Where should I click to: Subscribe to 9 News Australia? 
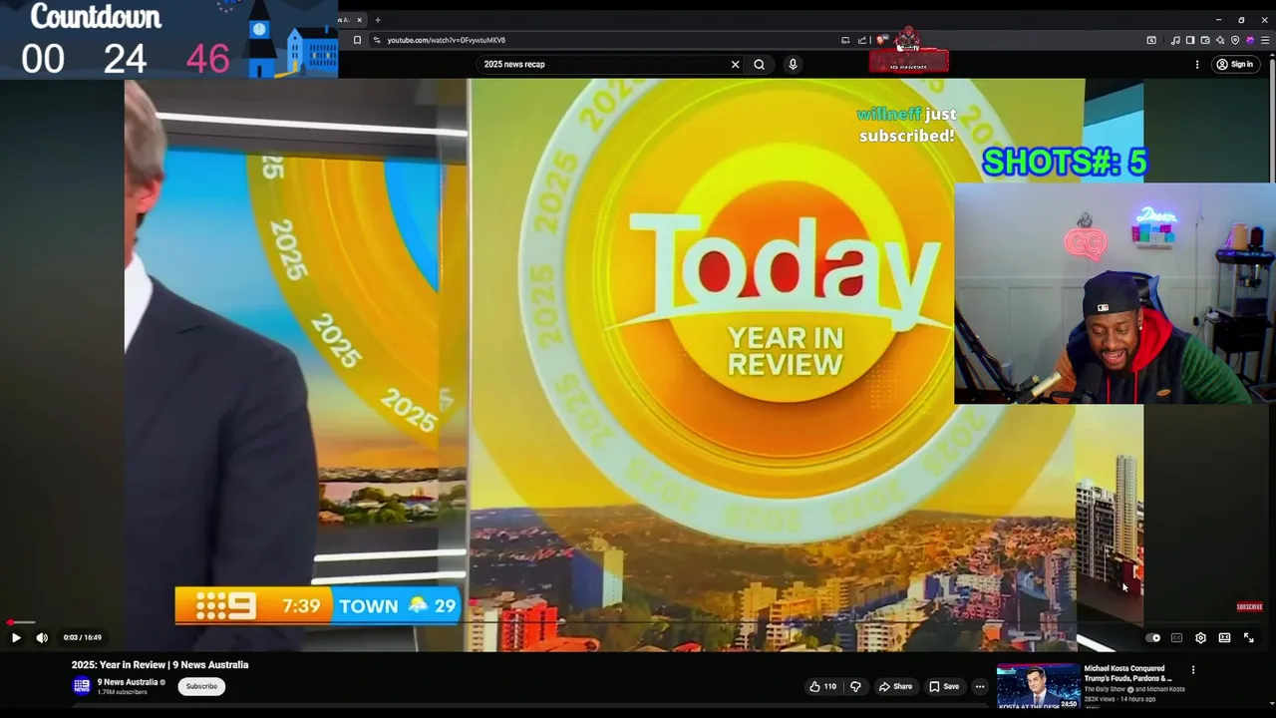coord(201,686)
